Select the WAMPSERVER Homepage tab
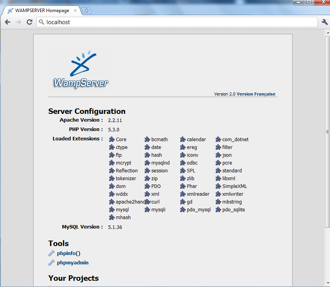Image resolution: width=330 pixels, height=287 pixels. tap(42, 10)
